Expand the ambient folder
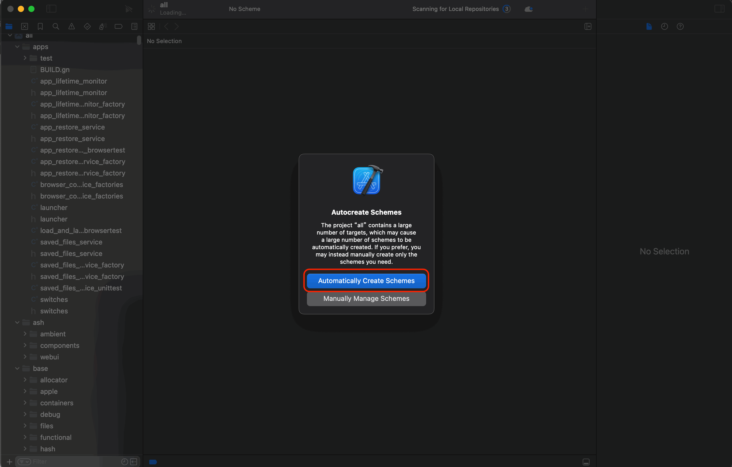 [x=25, y=334]
